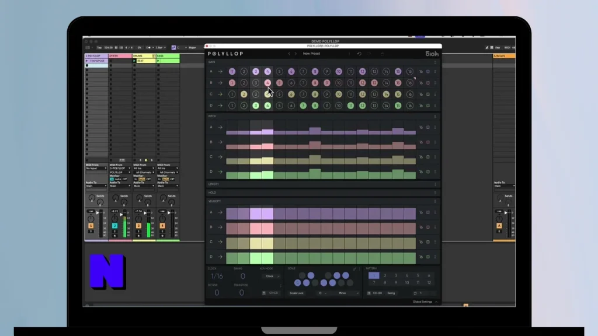This screenshot has height=336, width=598.
Task: Click direction arrow for gate row A
Action: tap(220, 71)
